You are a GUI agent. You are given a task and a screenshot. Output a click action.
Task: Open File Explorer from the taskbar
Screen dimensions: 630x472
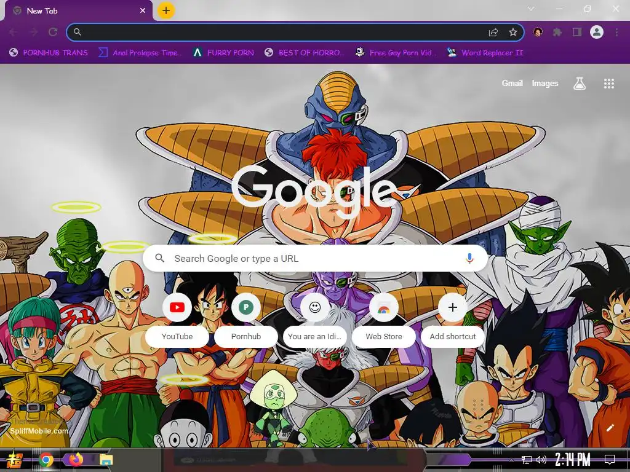point(106,460)
